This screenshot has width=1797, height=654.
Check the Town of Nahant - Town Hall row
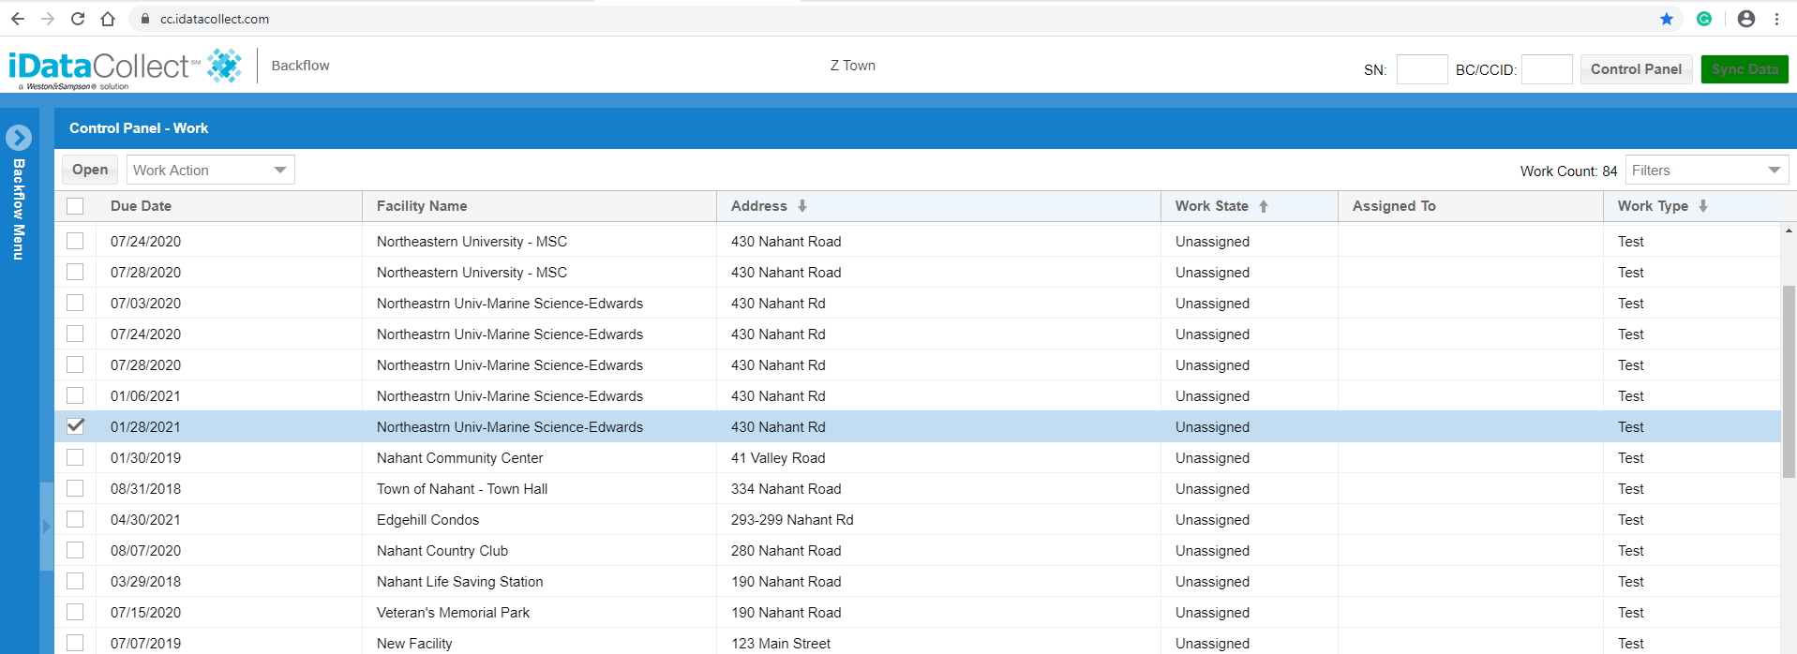click(x=75, y=488)
